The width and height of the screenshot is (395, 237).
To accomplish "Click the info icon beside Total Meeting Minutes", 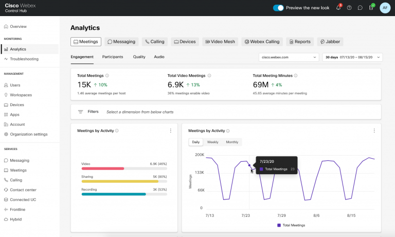I will click(296, 75).
